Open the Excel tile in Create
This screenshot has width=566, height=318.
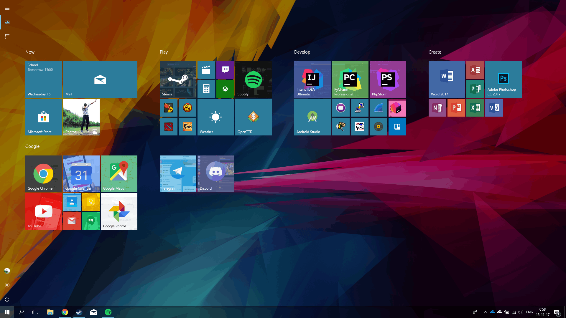tap(475, 108)
